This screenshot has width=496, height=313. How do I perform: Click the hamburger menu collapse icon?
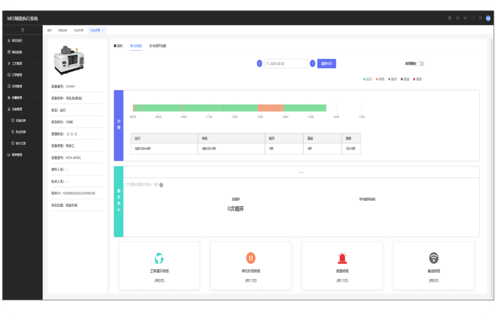click(x=23, y=30)
